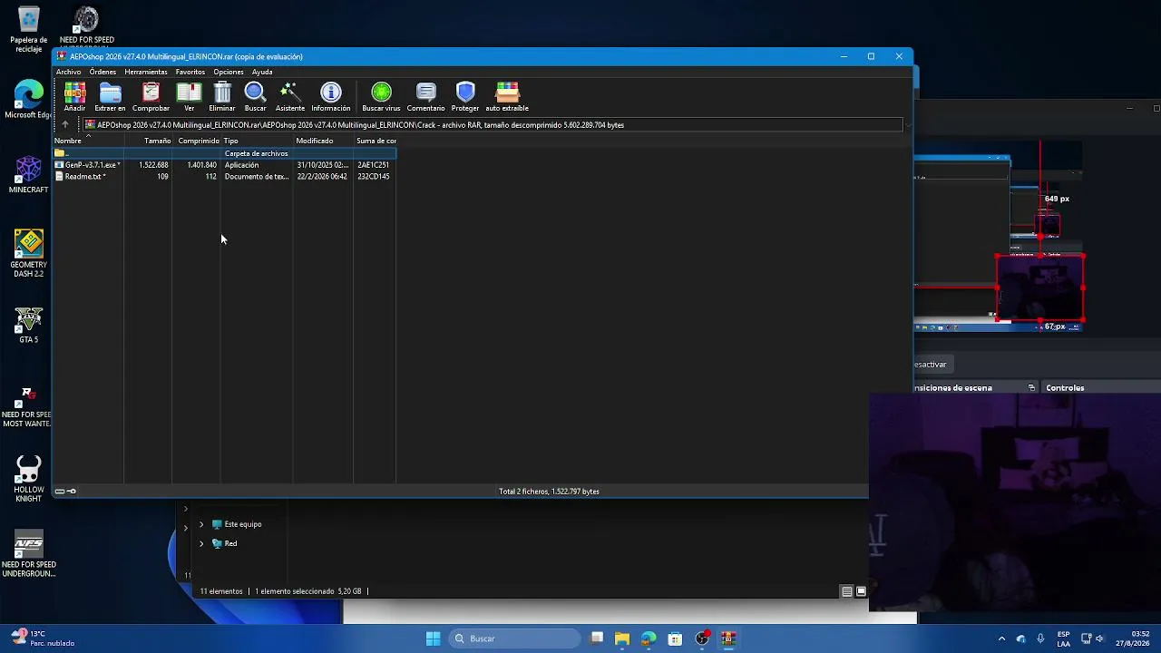Viewport: 1161px width, 653px height.
Task: Click the taskbar Buscar search box
Action: tap(515, 638)
